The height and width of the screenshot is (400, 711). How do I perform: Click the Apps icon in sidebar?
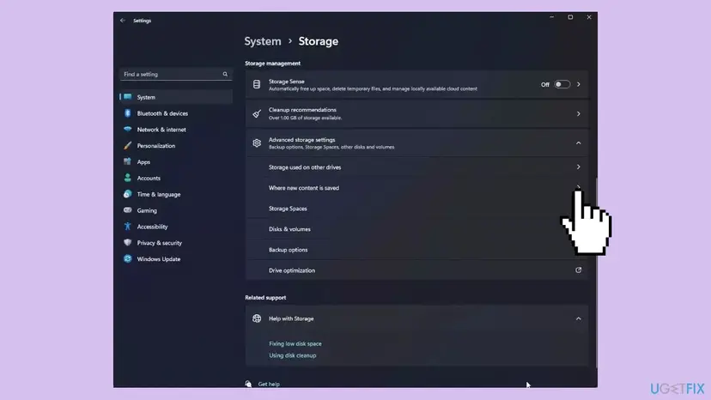point(127,161)
